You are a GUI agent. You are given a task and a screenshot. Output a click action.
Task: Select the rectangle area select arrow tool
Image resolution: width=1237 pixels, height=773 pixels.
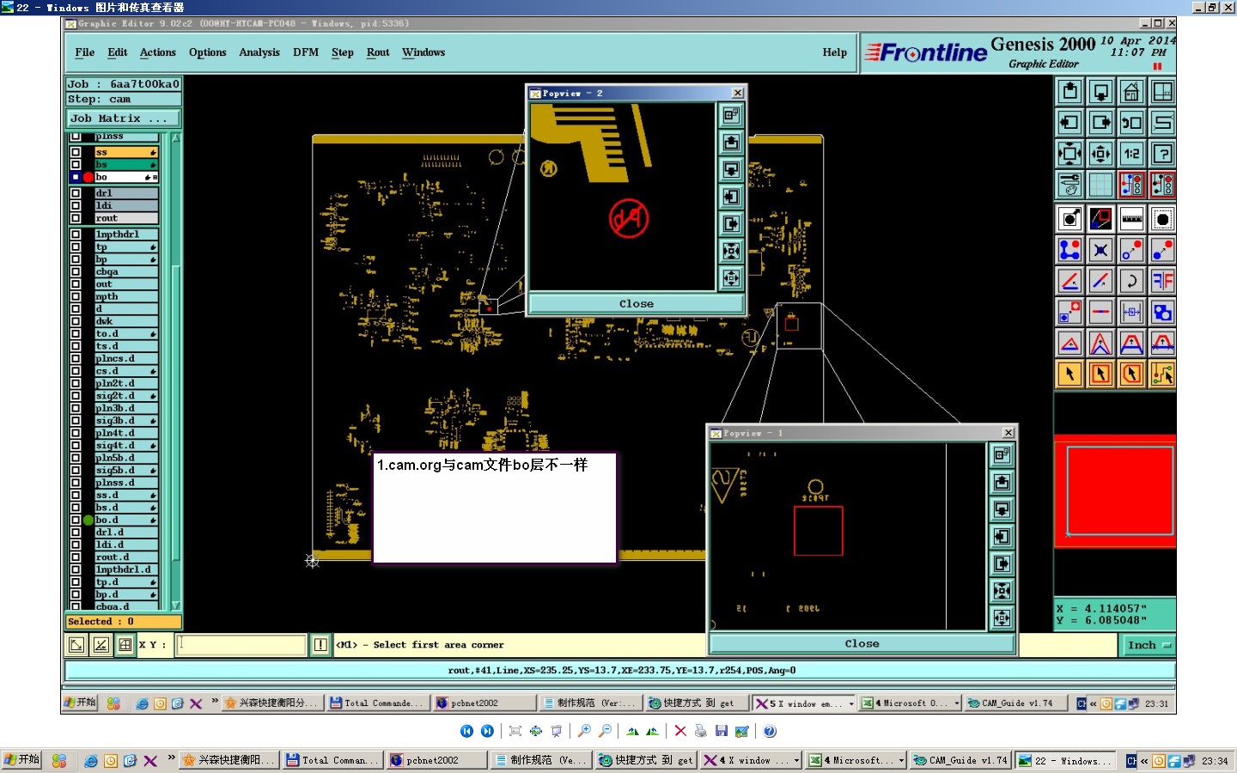click(x=1100, y=374)
